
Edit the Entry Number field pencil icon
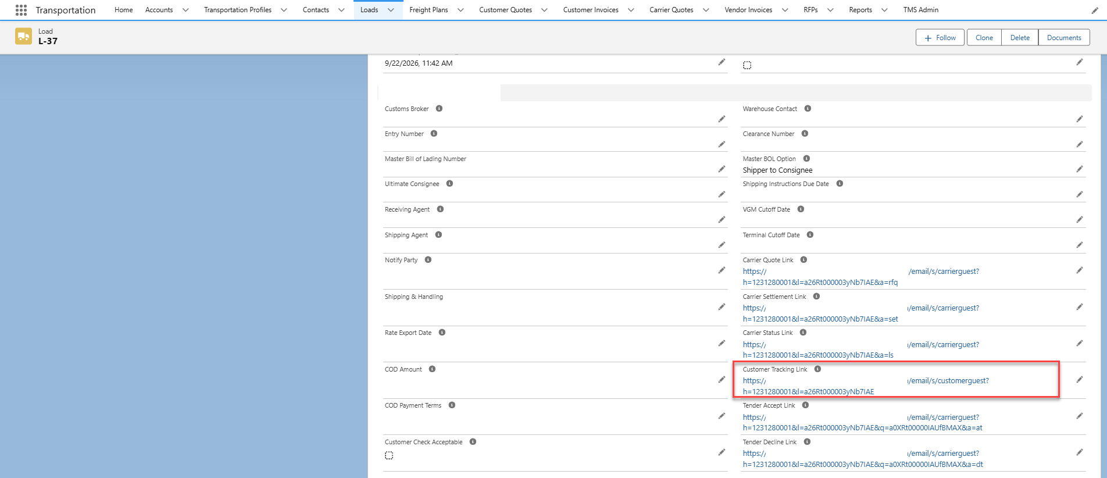pos(722,144)
